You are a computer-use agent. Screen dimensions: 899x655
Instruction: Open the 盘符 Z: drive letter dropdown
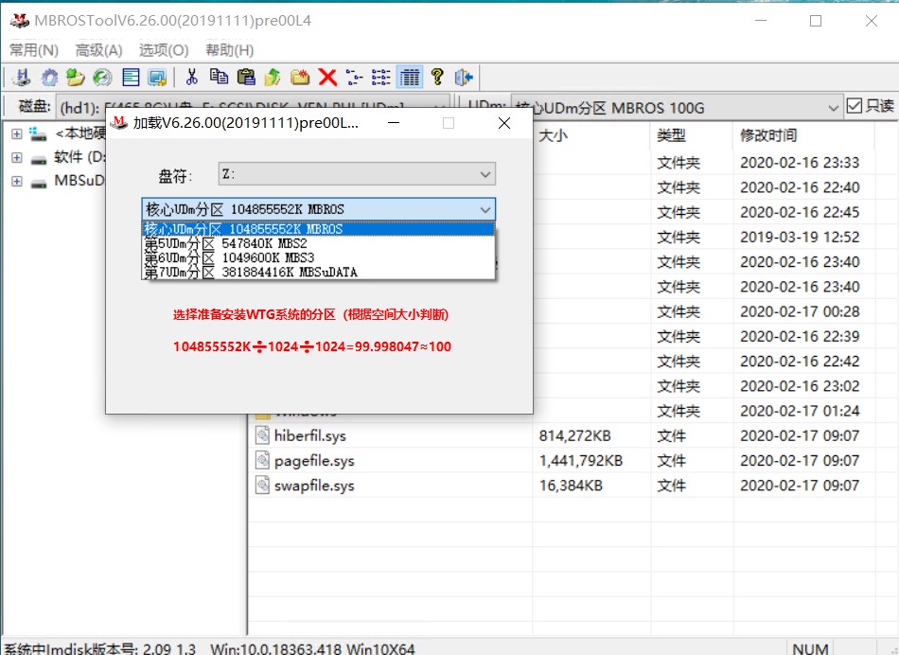coord(483,173)
